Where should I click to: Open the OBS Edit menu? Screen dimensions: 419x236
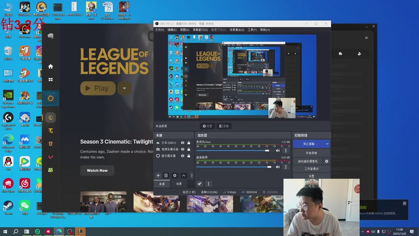172,30
